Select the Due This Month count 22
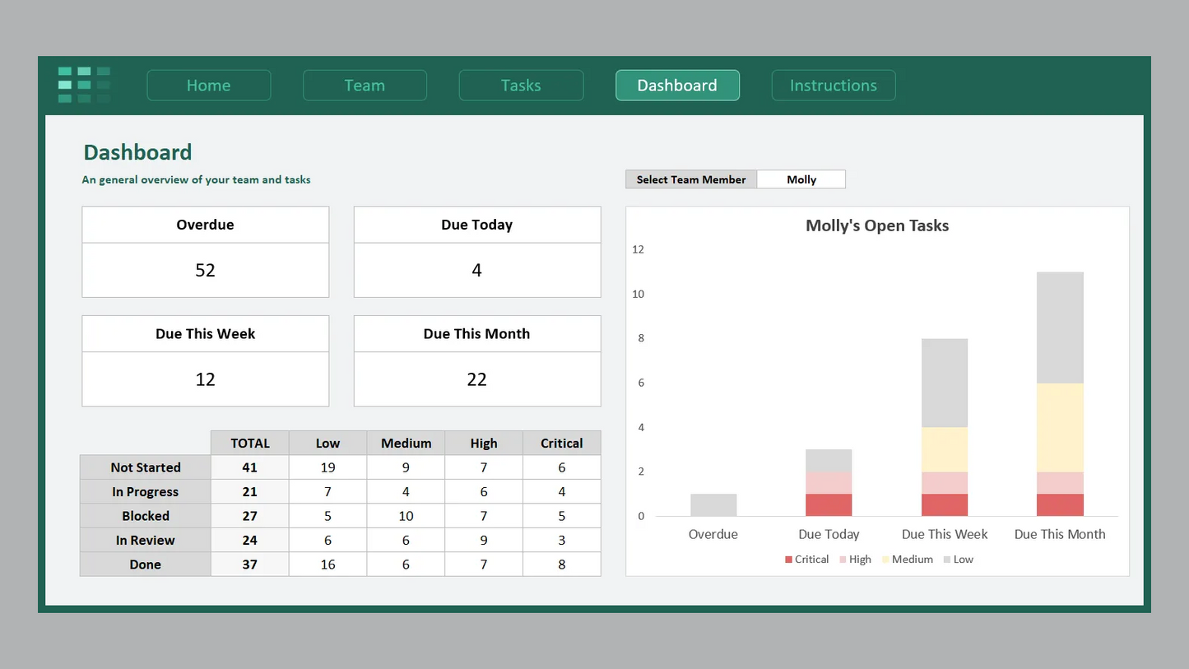This screenshot has height=669, width=1189. coord(476,379)
